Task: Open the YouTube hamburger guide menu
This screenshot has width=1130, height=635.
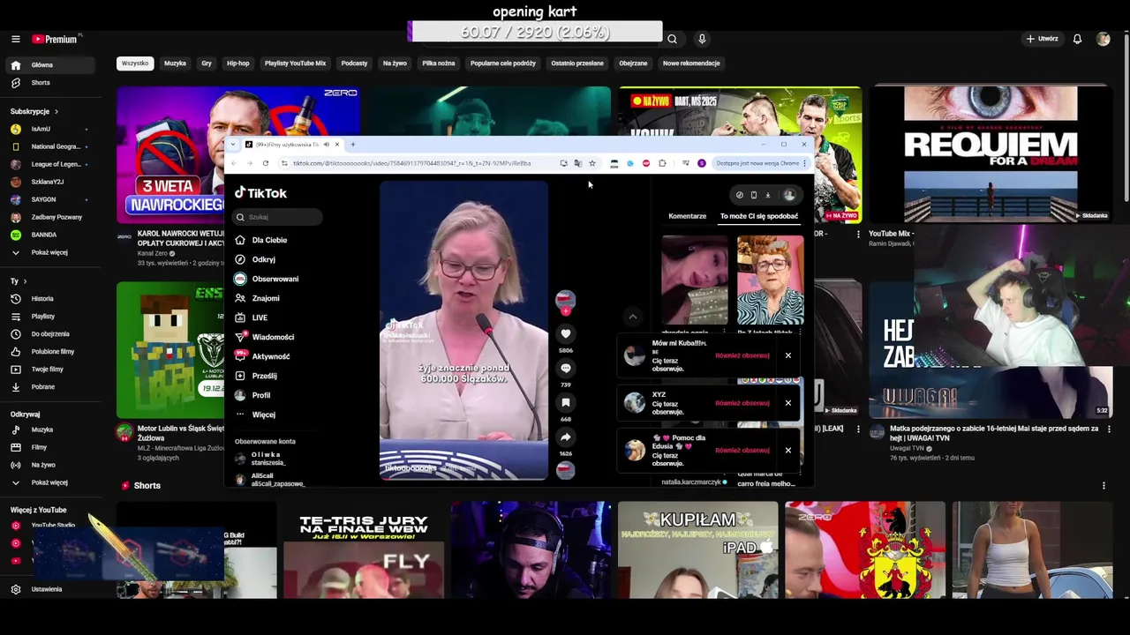Action: click(x=15, y=39)
